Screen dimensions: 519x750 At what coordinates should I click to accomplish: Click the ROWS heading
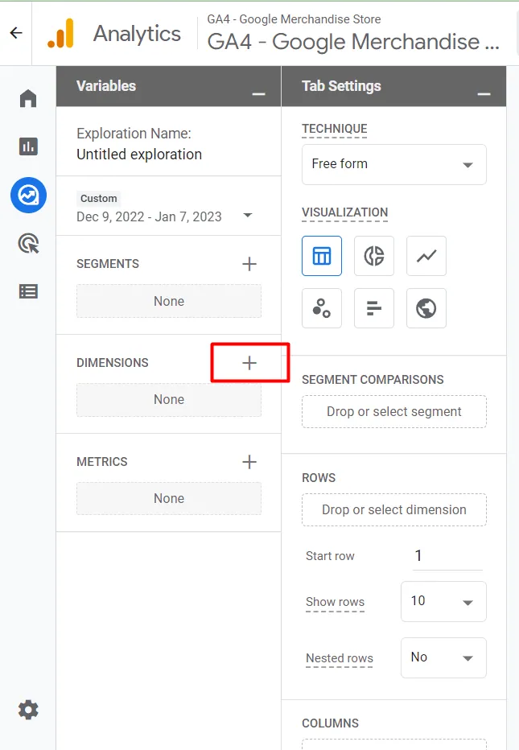pyautogui.click(x=319, y=478)
